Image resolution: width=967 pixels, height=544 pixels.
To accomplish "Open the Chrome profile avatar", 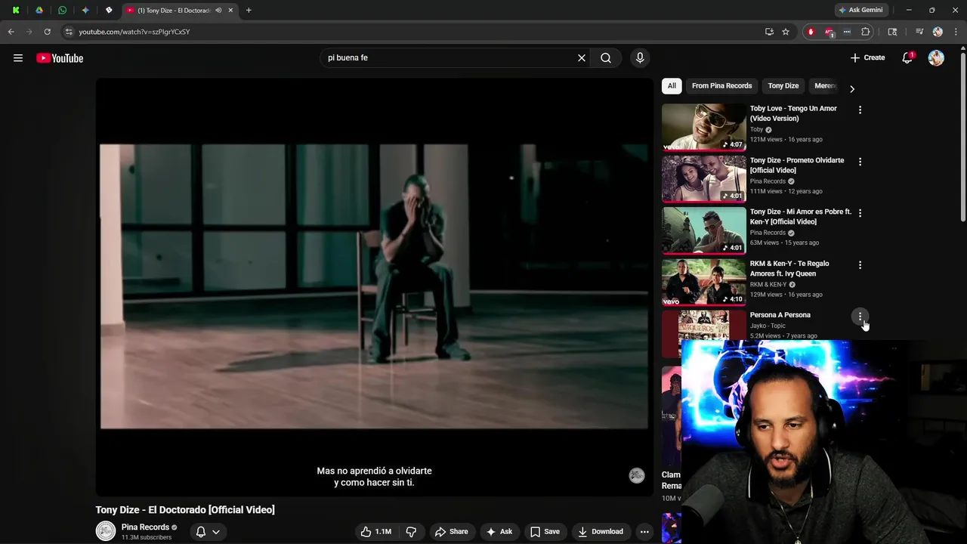I will (938, 32).
